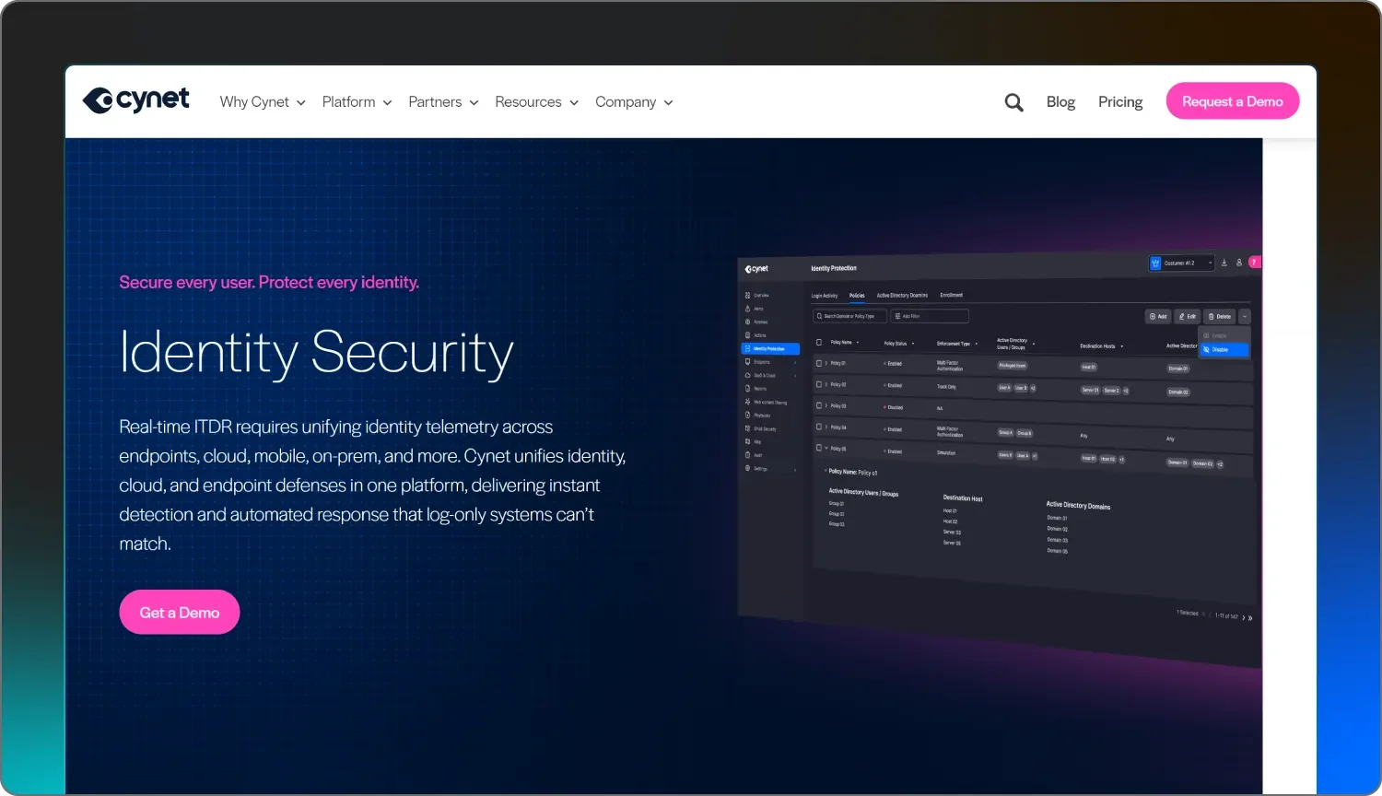Open the customer selector dropdown in the dashboard
1382x796 pixels.
point(1182,263)
